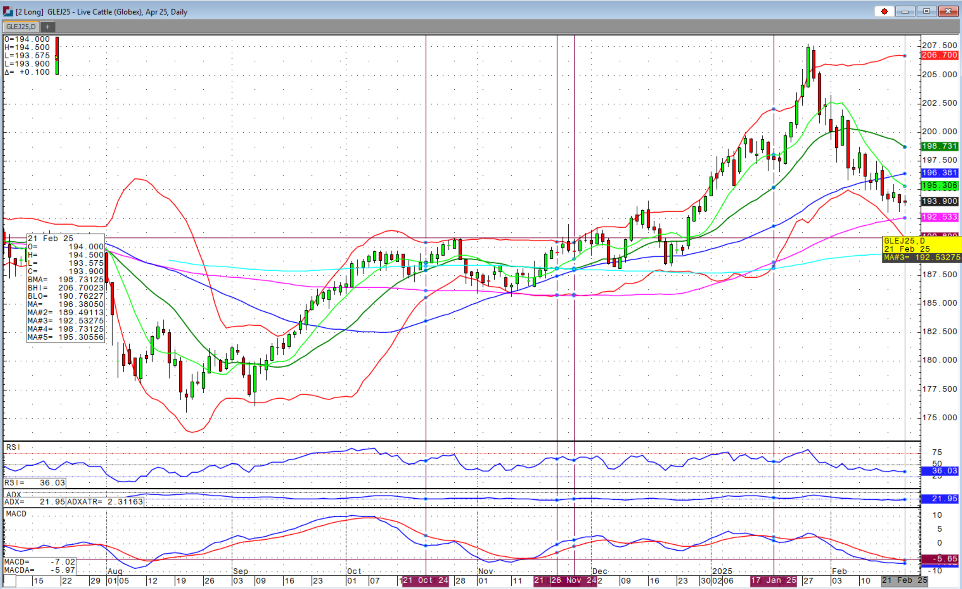Screen dimensions: 962x589
Task: Maximize the chart window
Action: pos(927,11)
